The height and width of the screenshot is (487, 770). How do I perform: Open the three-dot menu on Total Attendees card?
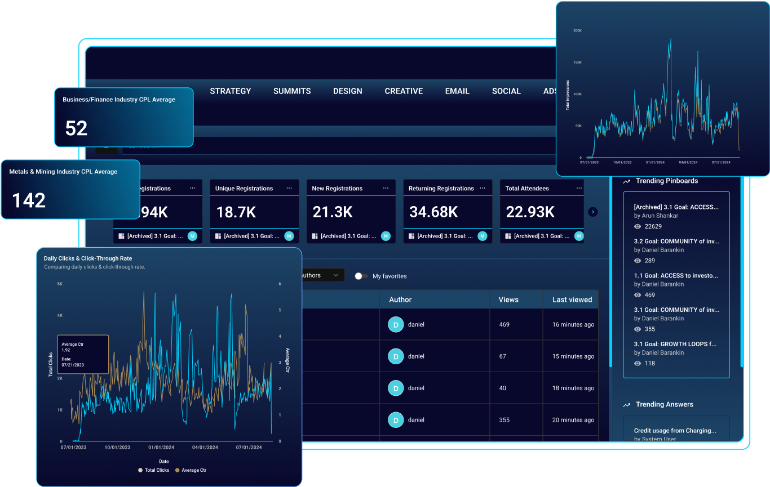[578, 187]
